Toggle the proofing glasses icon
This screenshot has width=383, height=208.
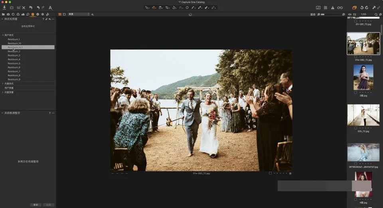pos(340,8)
